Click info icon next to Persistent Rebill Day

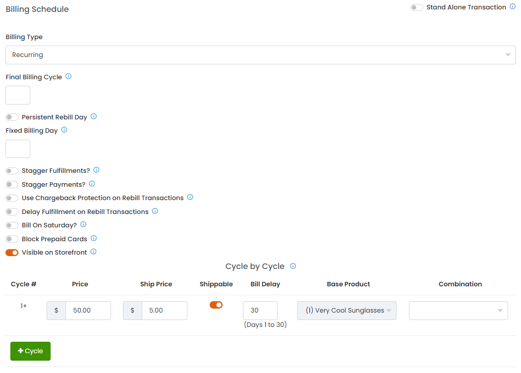(94, 117)
